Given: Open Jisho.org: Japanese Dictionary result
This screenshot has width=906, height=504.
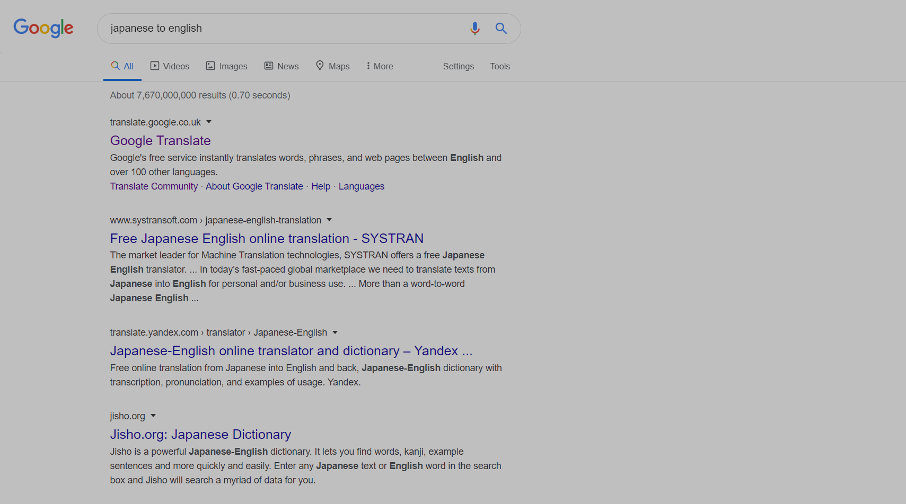Looking at the screenshot, I should point(200,435).
